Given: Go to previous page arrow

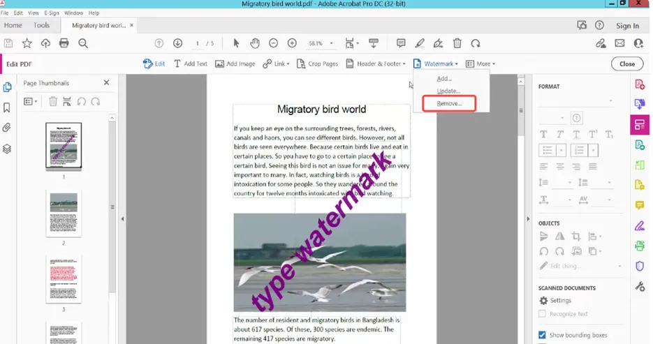Looking at the screenshot, I should click(x=159, y=43).
